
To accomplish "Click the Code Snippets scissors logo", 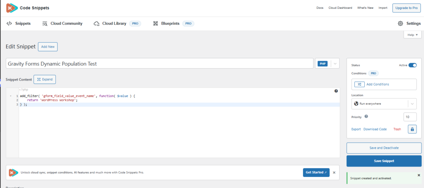I will tap(12, 8).
